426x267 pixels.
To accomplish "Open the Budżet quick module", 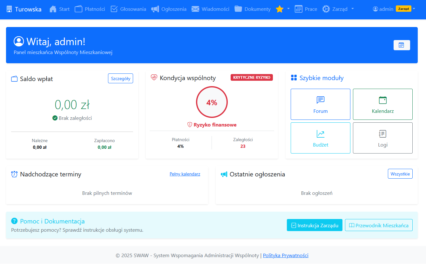I will tap(321, 138).
